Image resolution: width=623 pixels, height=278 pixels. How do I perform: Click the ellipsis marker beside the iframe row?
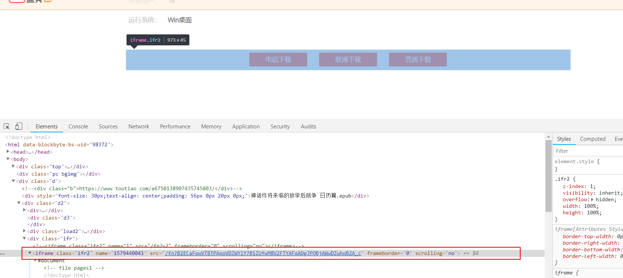click(x=3, y=253)
